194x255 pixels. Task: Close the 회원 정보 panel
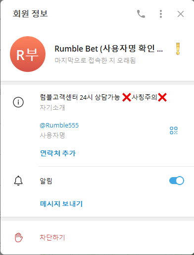tap(181, 14)
